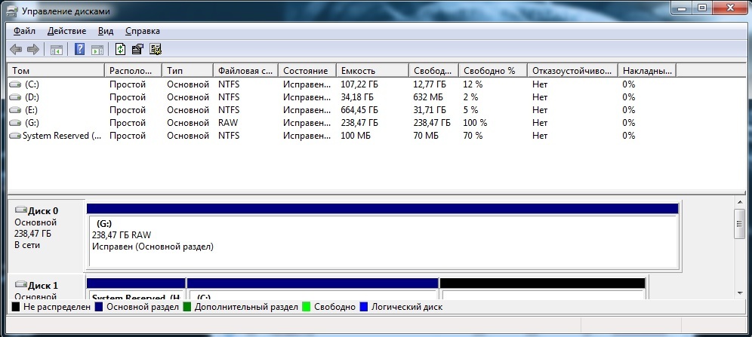Click the drive icon of volume (D:)
Image resolution: width=752 pixels, height=337 pixels.
click(15, 97)
